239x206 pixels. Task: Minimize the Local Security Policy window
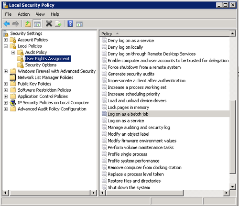219,5
